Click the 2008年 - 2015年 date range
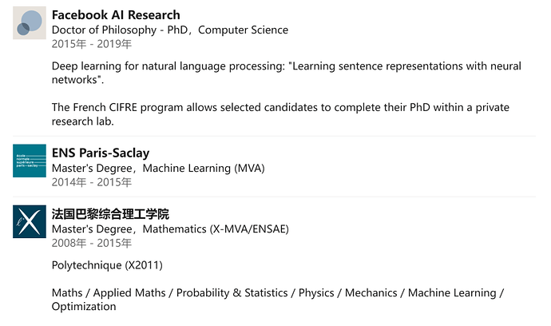Image resolution: width=551 pixels, height=326 pixels. point(92,243)
